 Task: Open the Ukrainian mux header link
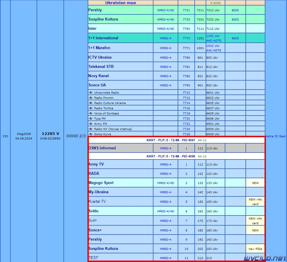pos(121,3)
